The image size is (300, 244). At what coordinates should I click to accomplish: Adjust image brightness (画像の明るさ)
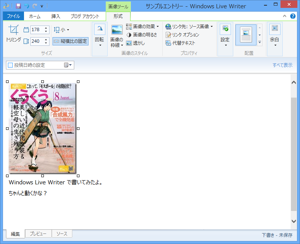point(142,35)
